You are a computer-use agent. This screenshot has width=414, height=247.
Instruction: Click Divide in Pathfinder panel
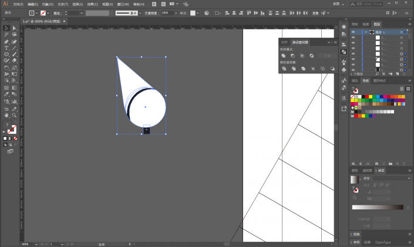284,69
